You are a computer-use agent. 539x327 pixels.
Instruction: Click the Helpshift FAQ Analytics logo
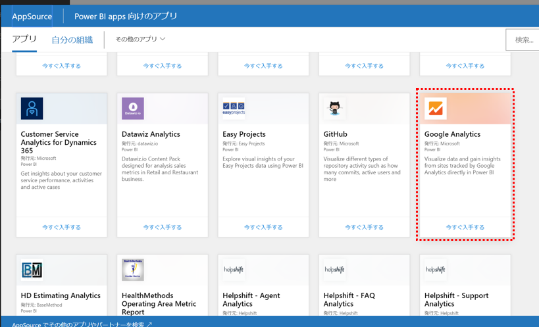[334, 270]
